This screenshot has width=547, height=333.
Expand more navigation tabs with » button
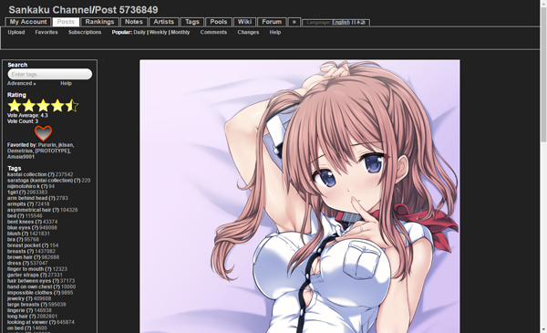click(294, 22)
